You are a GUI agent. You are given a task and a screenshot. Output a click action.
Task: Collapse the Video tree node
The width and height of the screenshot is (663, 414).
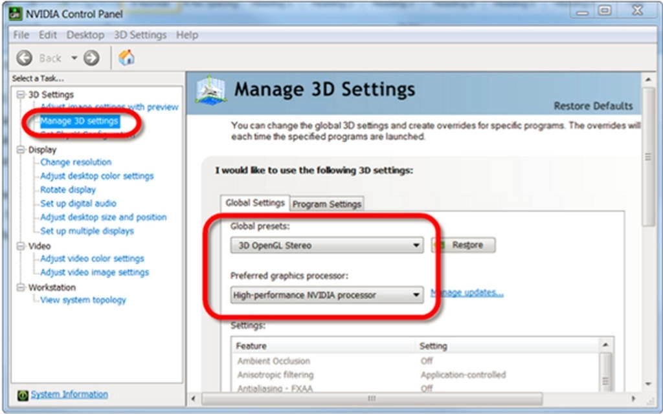click(x=21, y=246)
